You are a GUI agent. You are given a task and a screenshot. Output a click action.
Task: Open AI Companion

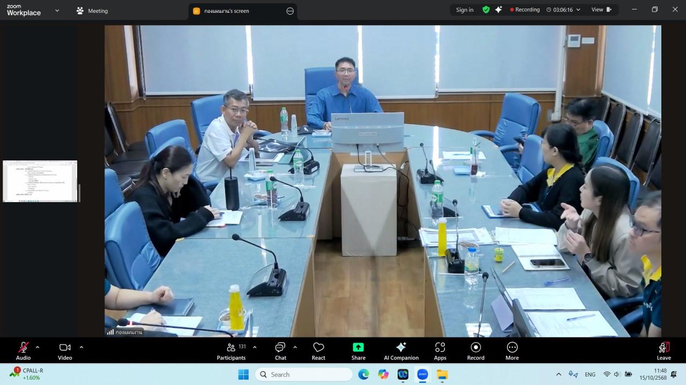click(401, 351)
